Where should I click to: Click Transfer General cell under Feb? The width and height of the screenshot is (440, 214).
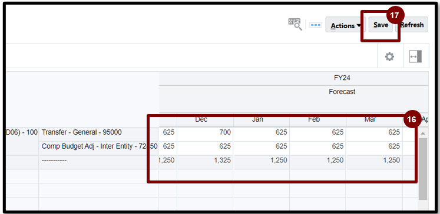318,134
